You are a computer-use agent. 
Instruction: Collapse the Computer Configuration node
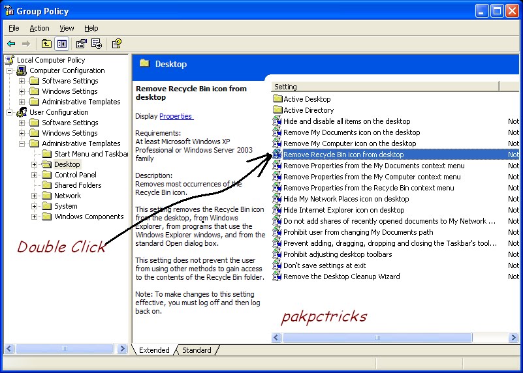pos(10,70)
